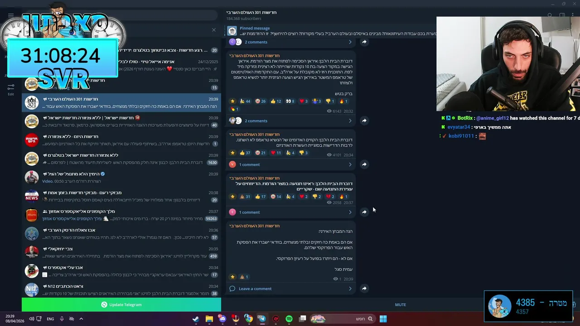Open chat N12 צ'אט הכתבים
Image resolution: width=580 pixels, height=326 pixels.
(121, 289)
